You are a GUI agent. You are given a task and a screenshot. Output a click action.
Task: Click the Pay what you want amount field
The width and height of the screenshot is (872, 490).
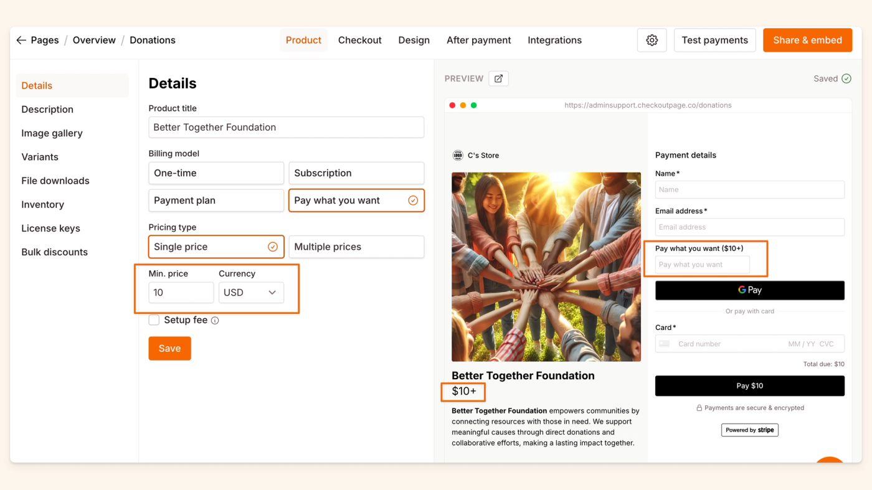[703, 265]
